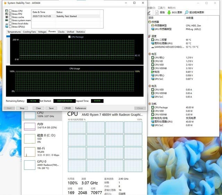Screen dimensions: 222x195
Task: Click the cache chip icon beside Stress cache
Action: point(7,17)
